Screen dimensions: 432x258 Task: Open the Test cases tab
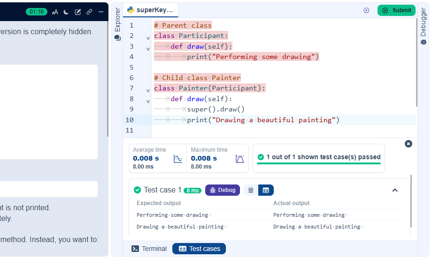[199, 249]
